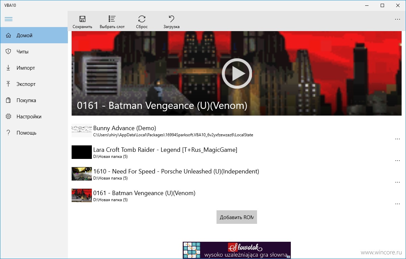Minimize the VBA10 window
Image resolution: width=406 pixels, height=259 pixels.
[x=367, y=5]
